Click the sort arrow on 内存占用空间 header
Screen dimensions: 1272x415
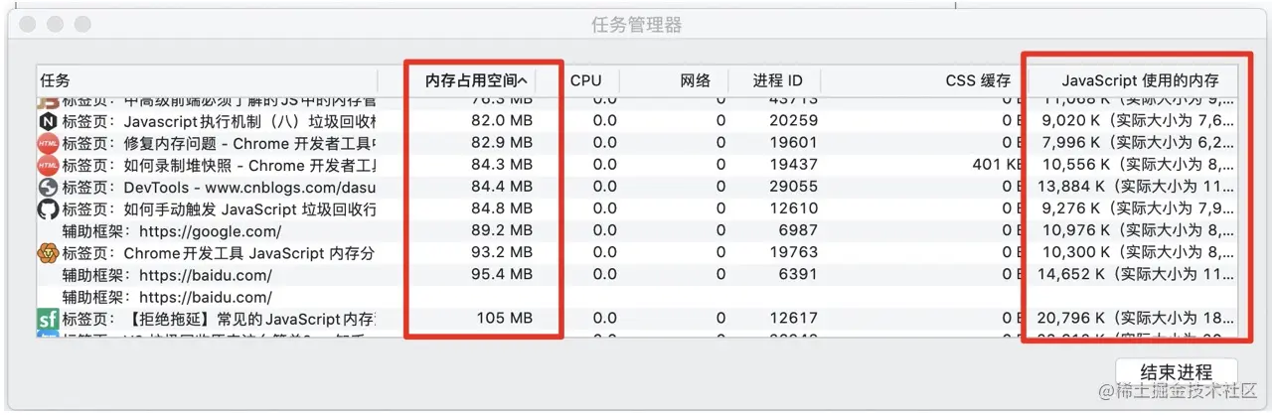pos(523,81)
